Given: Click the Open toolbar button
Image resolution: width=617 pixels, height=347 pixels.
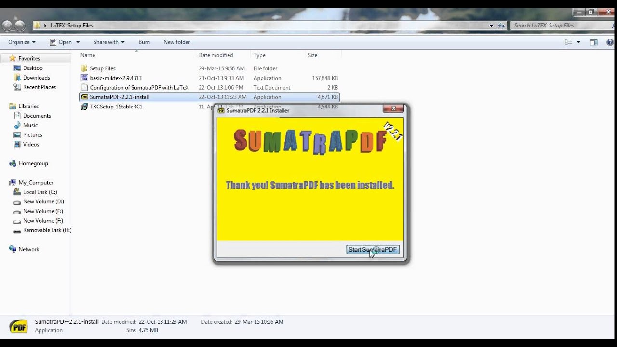Looking at the screenshot, I should (61, 42).
